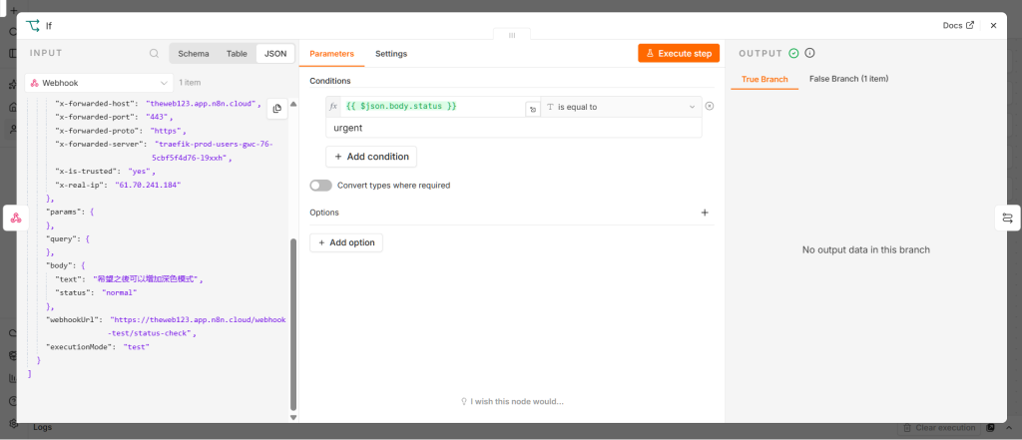Click the Logs label behind the panel
Viewport: 1022px width, 440px height.
[x=42, y=428]
